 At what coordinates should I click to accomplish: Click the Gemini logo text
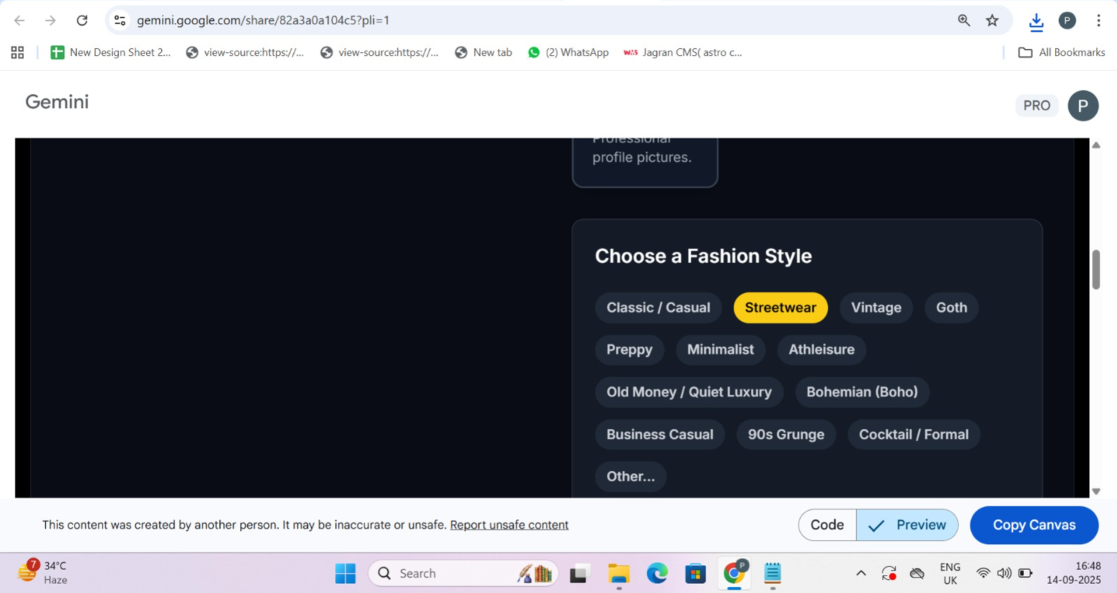tap(57, 102)
